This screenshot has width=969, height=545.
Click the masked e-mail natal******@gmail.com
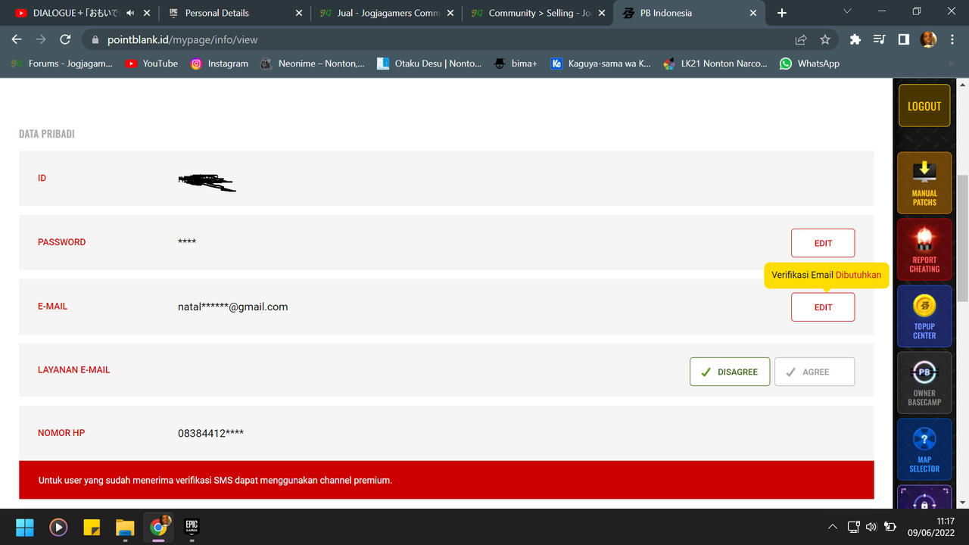[232, 307]
